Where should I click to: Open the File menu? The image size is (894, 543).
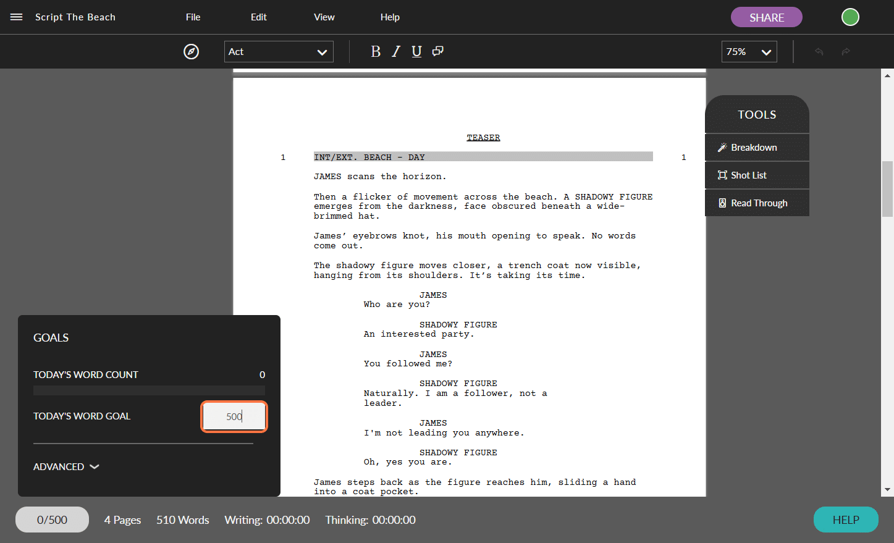click(193, 17)
